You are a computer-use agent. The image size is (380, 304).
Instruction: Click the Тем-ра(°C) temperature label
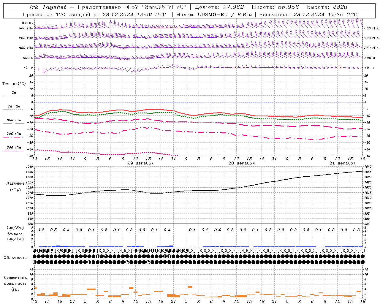[x=14, y=84]
